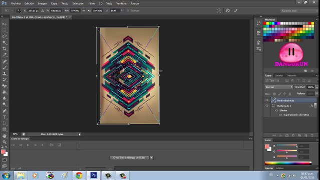Hide the Efectos of Rectángulo 1
This screenshot has height=180, width=320.
pyautogui.click(x=277, y=110)
